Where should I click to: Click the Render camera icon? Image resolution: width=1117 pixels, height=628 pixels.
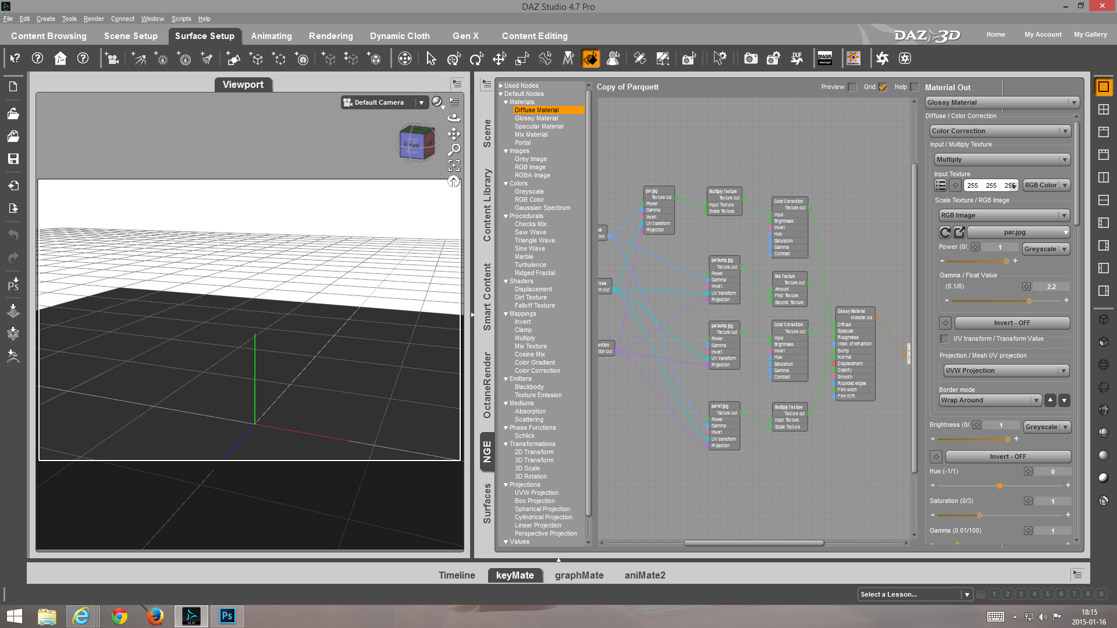pyautogui.click(x=750, y=59)
